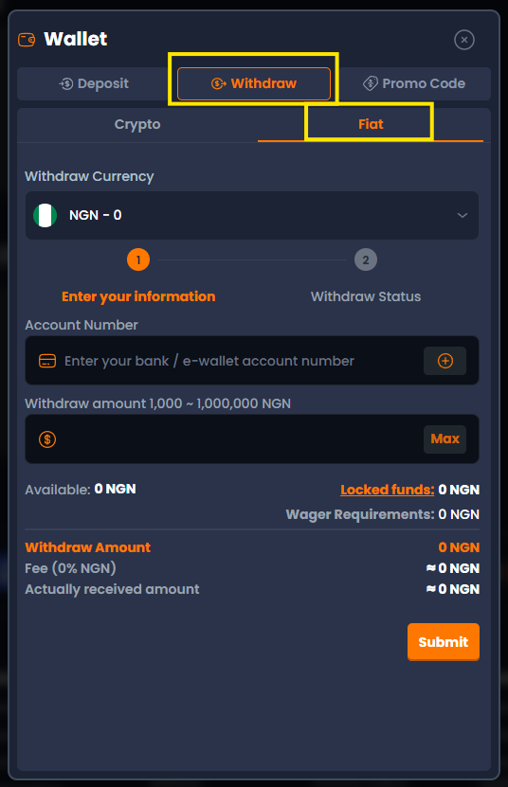Click the Promo Code tag icon
The width and height of the screenshot is (508, 787).
(371, 83)
